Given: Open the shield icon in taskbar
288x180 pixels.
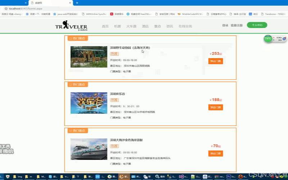Looking at the screenshot, I should point(8,177).
